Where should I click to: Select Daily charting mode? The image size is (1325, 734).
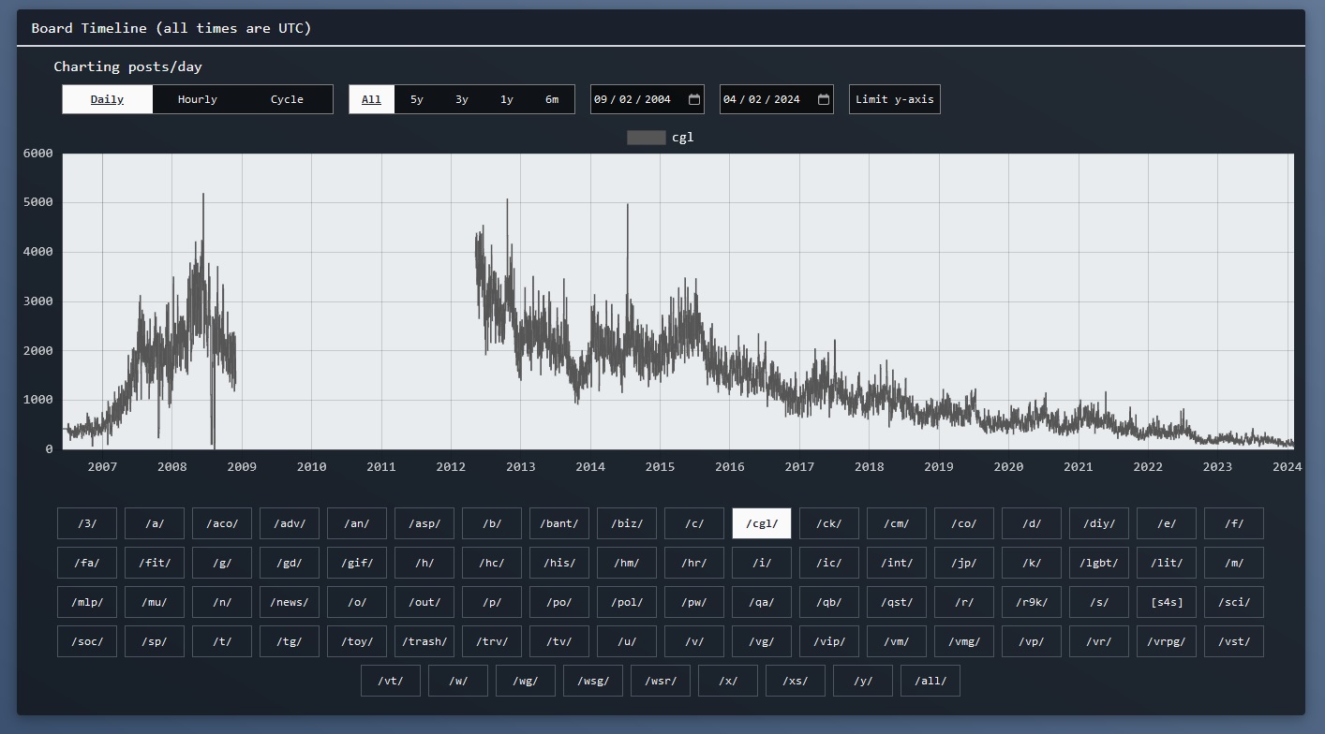pyautogui.click(x=107, y=99)
